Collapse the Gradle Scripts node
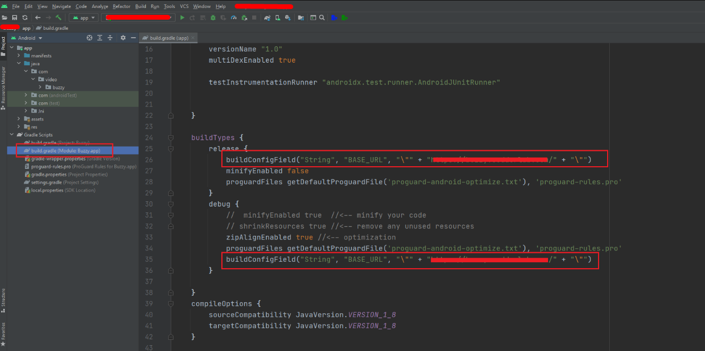Viewport: 705px width, 351px height. [x=12, y=135]
